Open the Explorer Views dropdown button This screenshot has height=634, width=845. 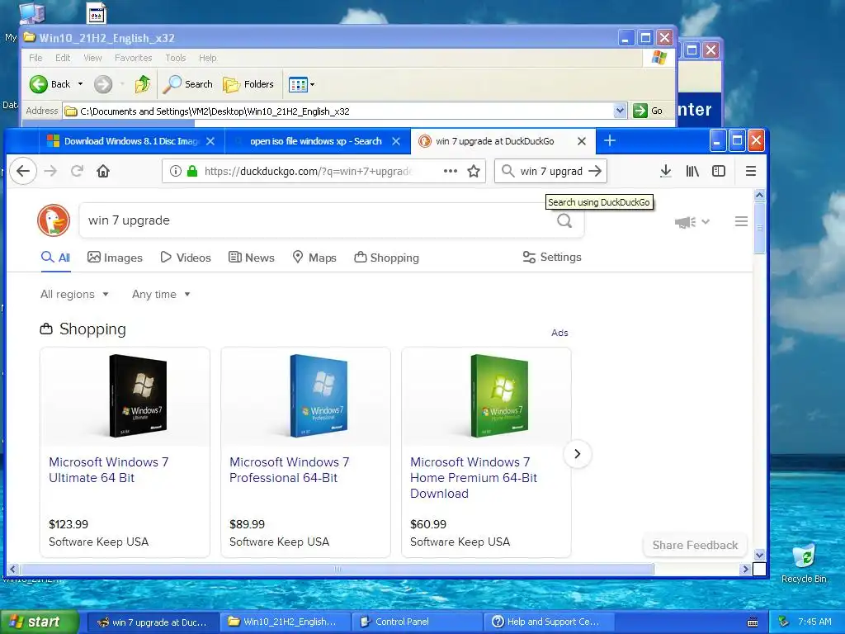[x=302, y=84]
